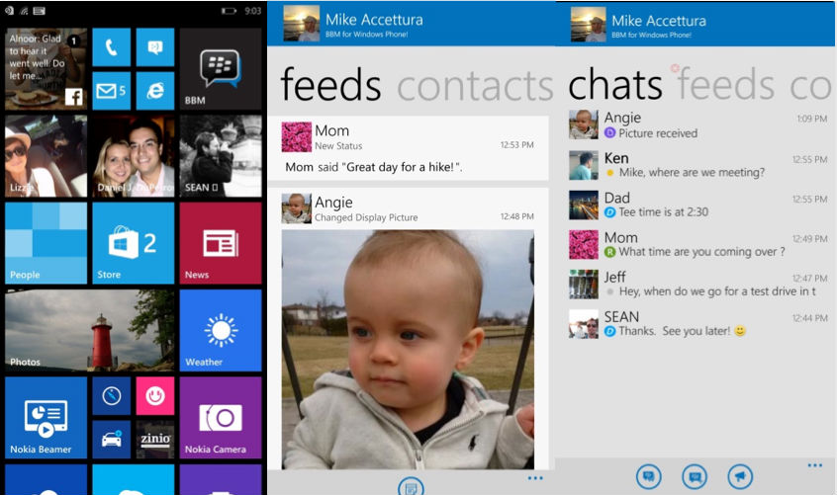
Task: Open the Messaging tile with smiley bubble
Action: [x=155, y=47]
